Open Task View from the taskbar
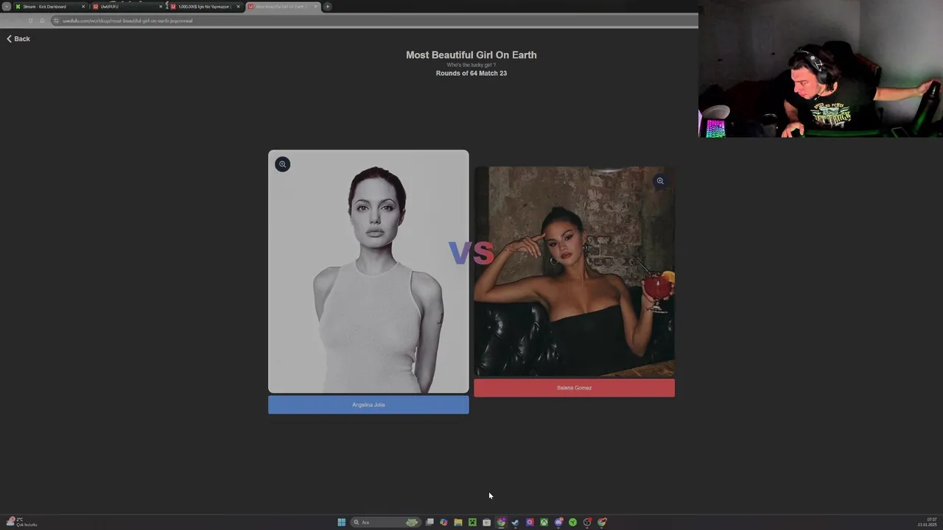The height and width of the screenshot is (530, 943). (430, 523)
